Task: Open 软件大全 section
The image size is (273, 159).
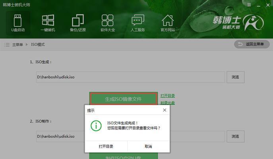Action: point(108,23)
